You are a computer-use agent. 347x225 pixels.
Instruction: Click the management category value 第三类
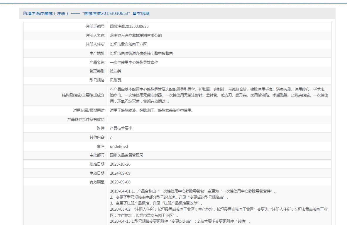coord(116,71)
